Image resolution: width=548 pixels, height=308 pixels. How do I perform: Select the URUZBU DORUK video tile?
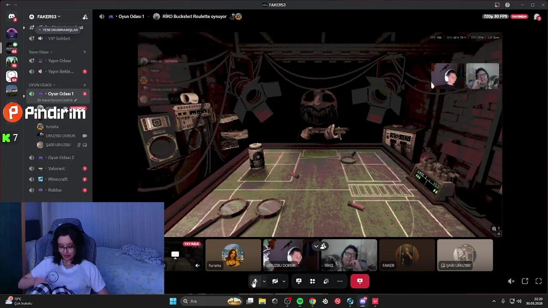pyautogui.click(x=291, y=255)
